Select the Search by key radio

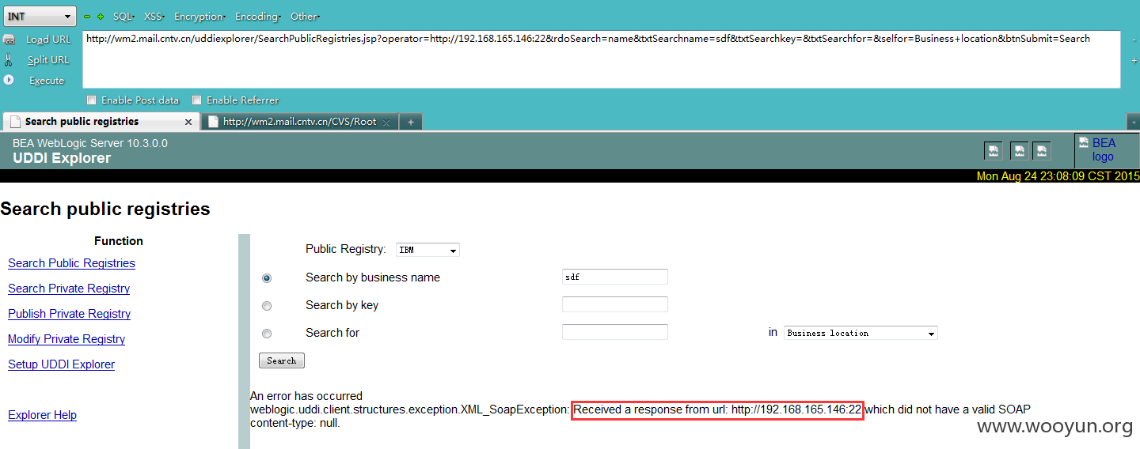coord(267,306)
